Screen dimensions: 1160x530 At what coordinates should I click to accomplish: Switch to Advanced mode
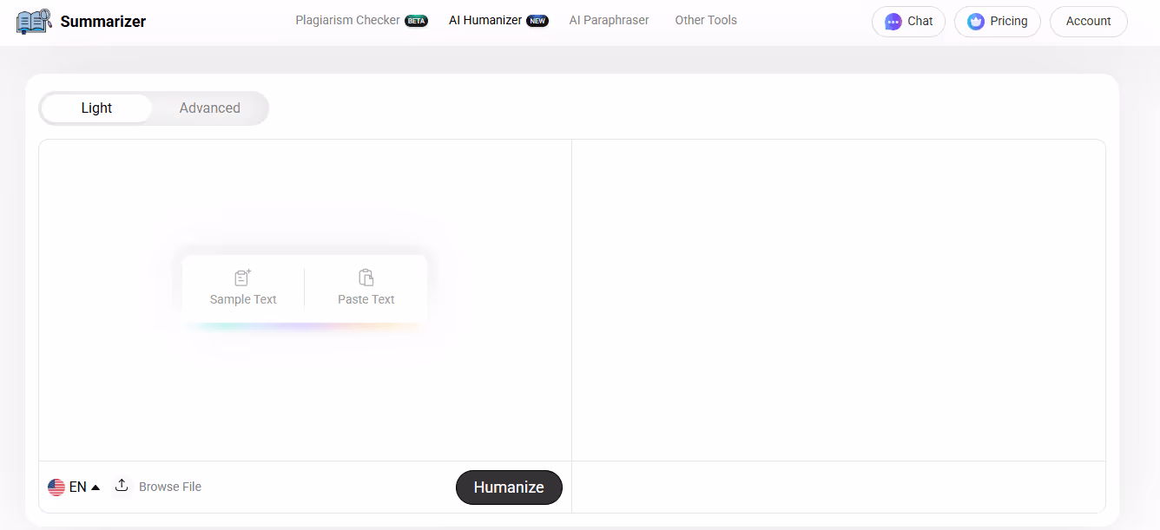tap(209, 108)
